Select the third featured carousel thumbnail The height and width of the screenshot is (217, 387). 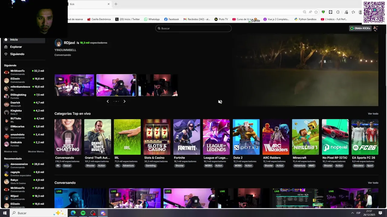(158, 85)
